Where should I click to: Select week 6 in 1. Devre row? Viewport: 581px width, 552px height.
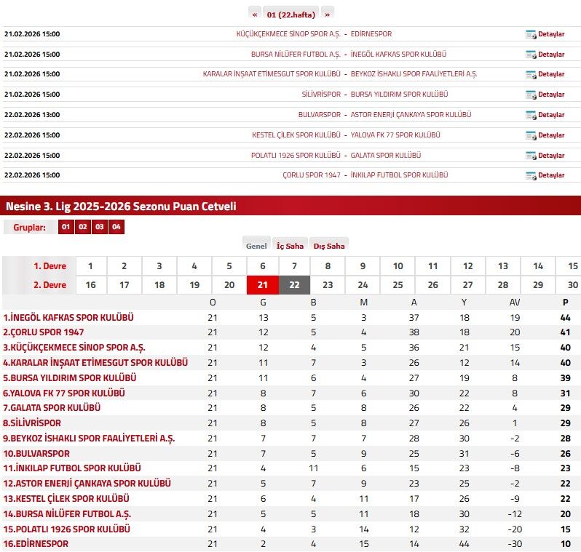263,266
